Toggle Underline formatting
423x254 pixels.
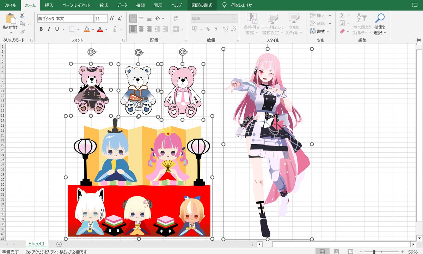point(56,29)
